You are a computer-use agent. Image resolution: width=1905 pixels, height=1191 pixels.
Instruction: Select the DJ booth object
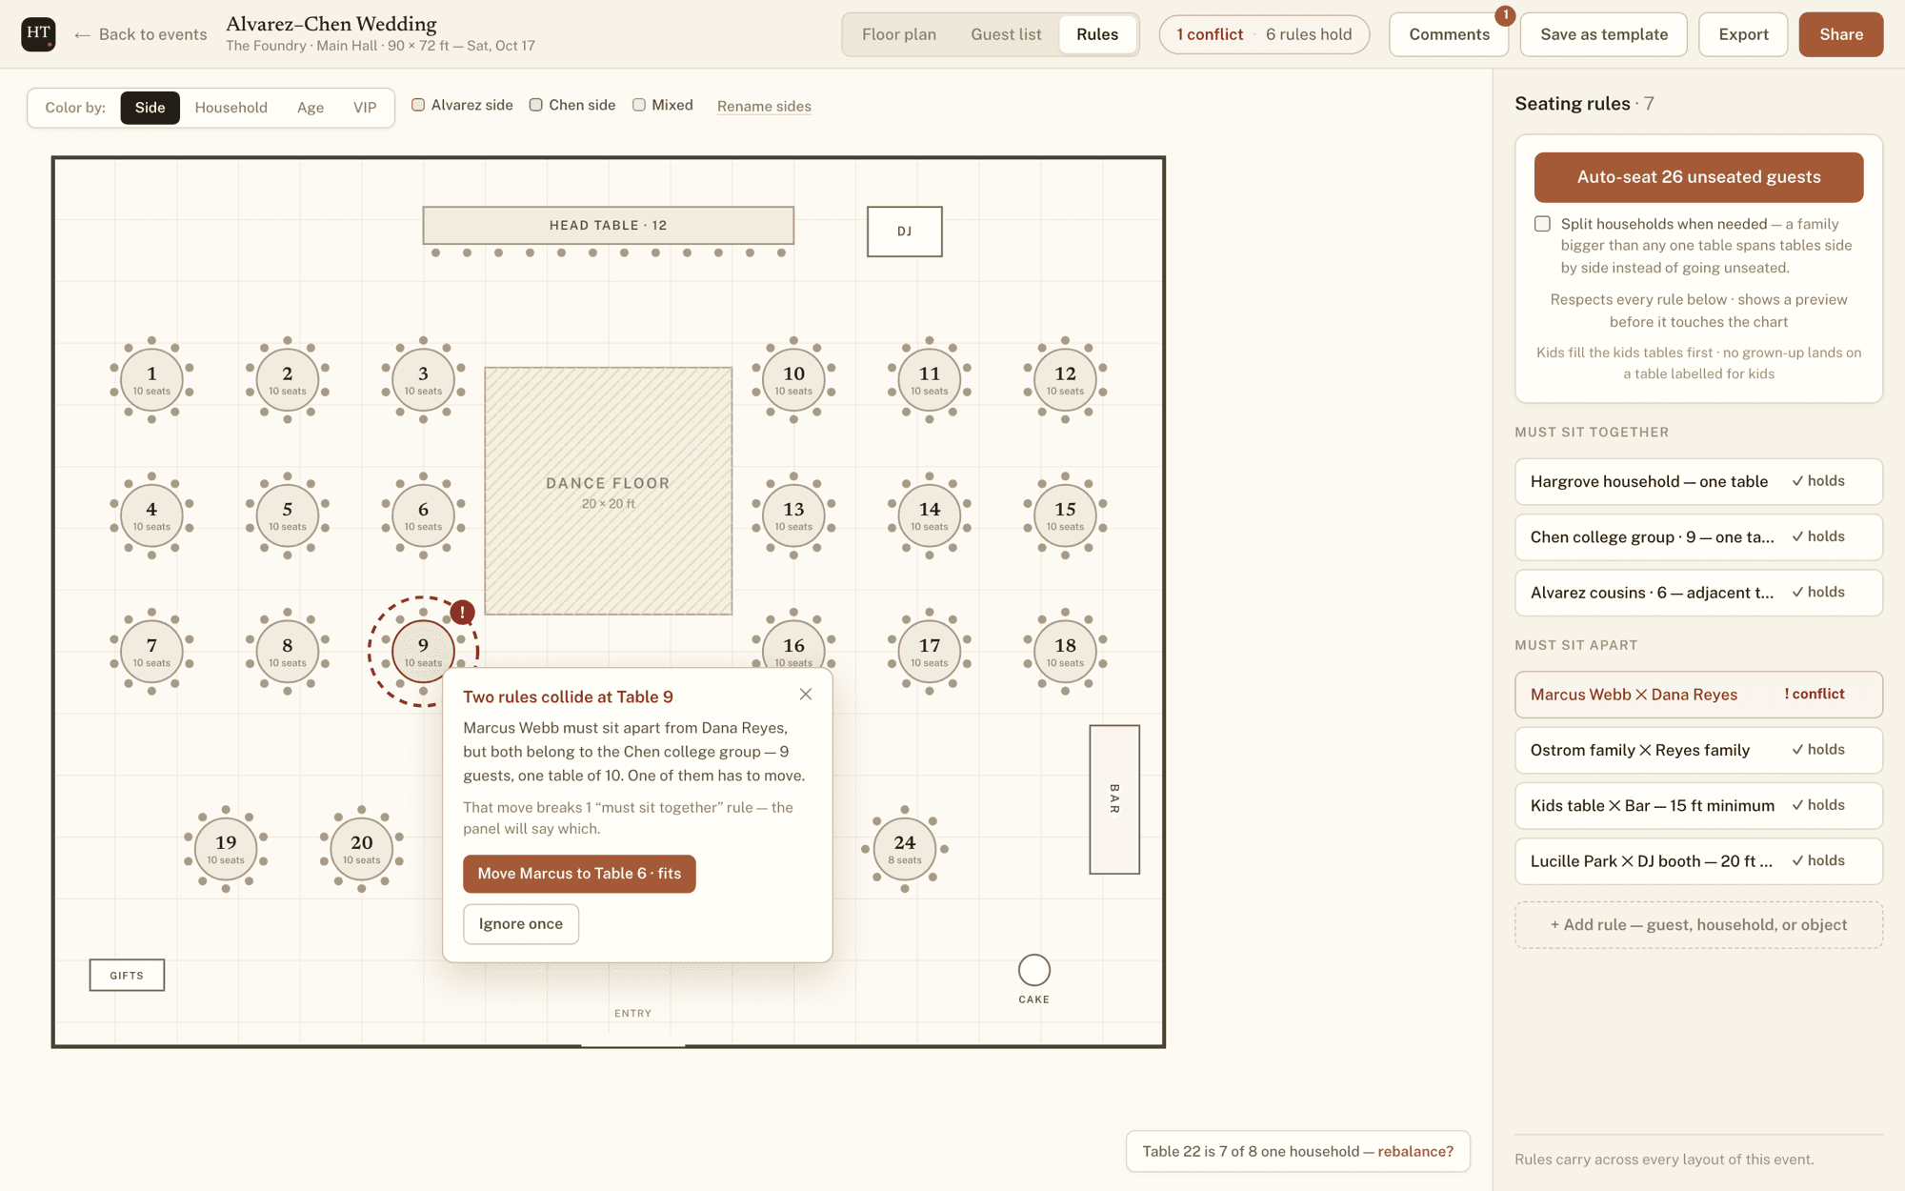[905, 232]
